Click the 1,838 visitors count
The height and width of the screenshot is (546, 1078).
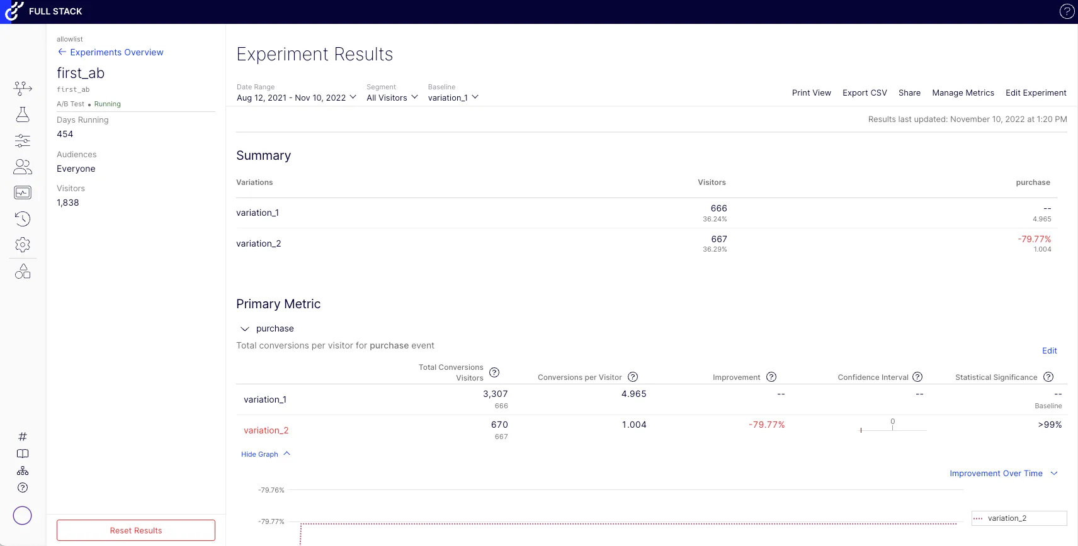(x=68, y=203)
